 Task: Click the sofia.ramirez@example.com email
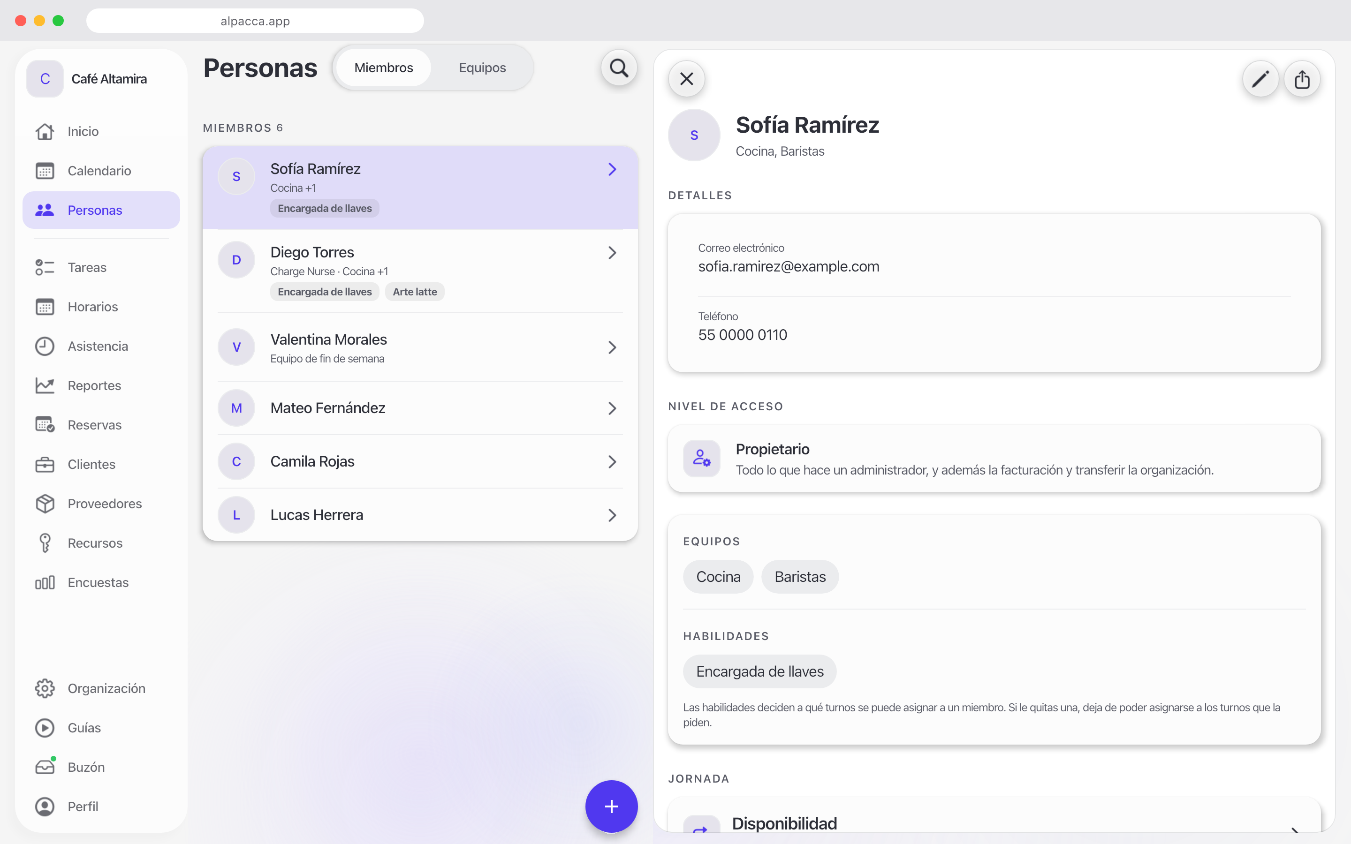pos(788,266)
